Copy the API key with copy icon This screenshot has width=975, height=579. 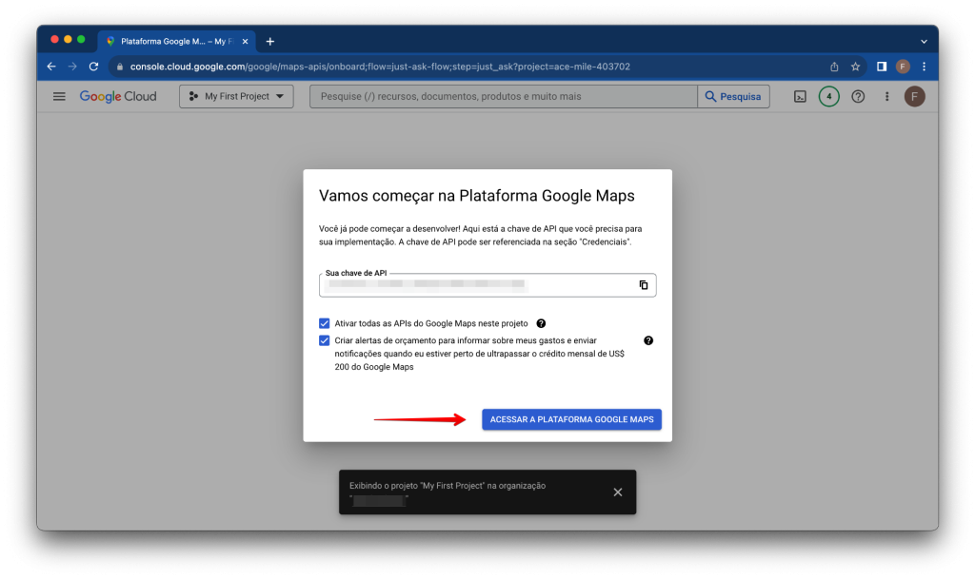pyautogui.click(x=644, y=285)
